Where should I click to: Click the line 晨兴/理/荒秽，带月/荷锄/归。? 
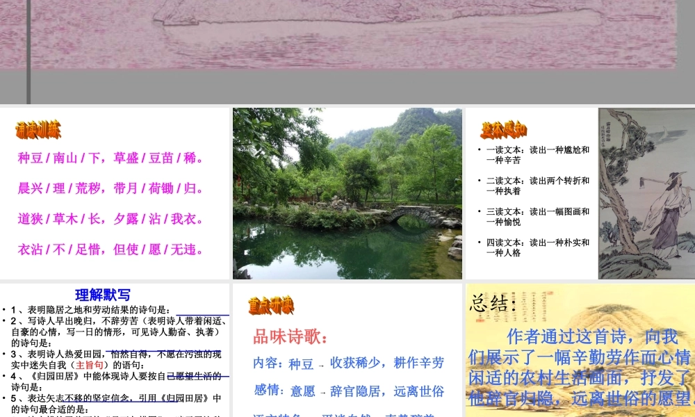pyautogui.click(x=111, y=188)
